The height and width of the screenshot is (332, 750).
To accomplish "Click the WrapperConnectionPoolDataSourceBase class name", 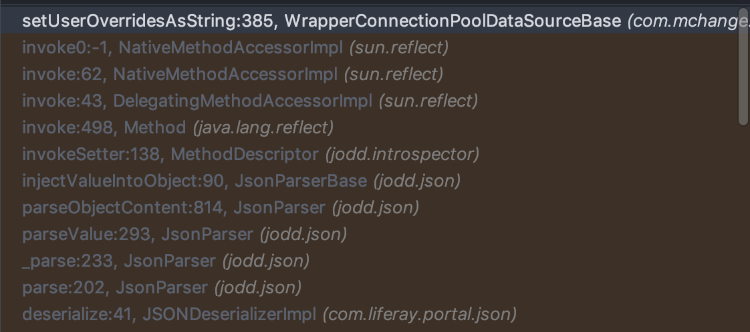I will pyautogui.click(x=453, y=21).
